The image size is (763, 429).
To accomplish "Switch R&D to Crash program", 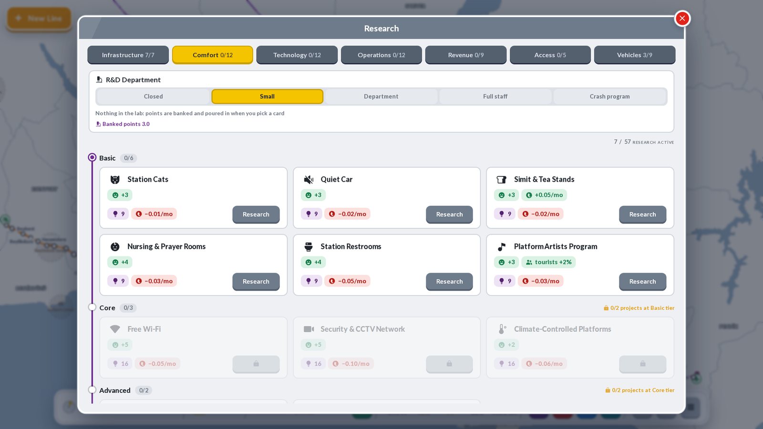I will [609, 96].
